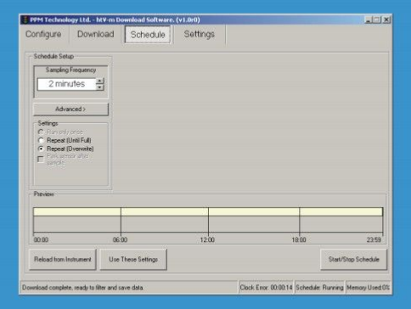Switch to the Configure tab
411x309 pixels.
(x=43, y=34)
